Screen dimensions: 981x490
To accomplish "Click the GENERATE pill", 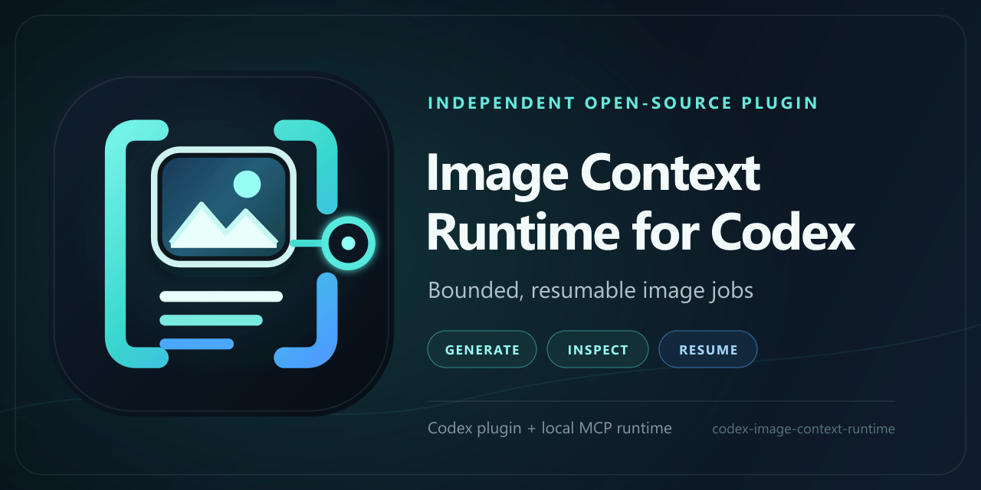I will tap(482, 350).
